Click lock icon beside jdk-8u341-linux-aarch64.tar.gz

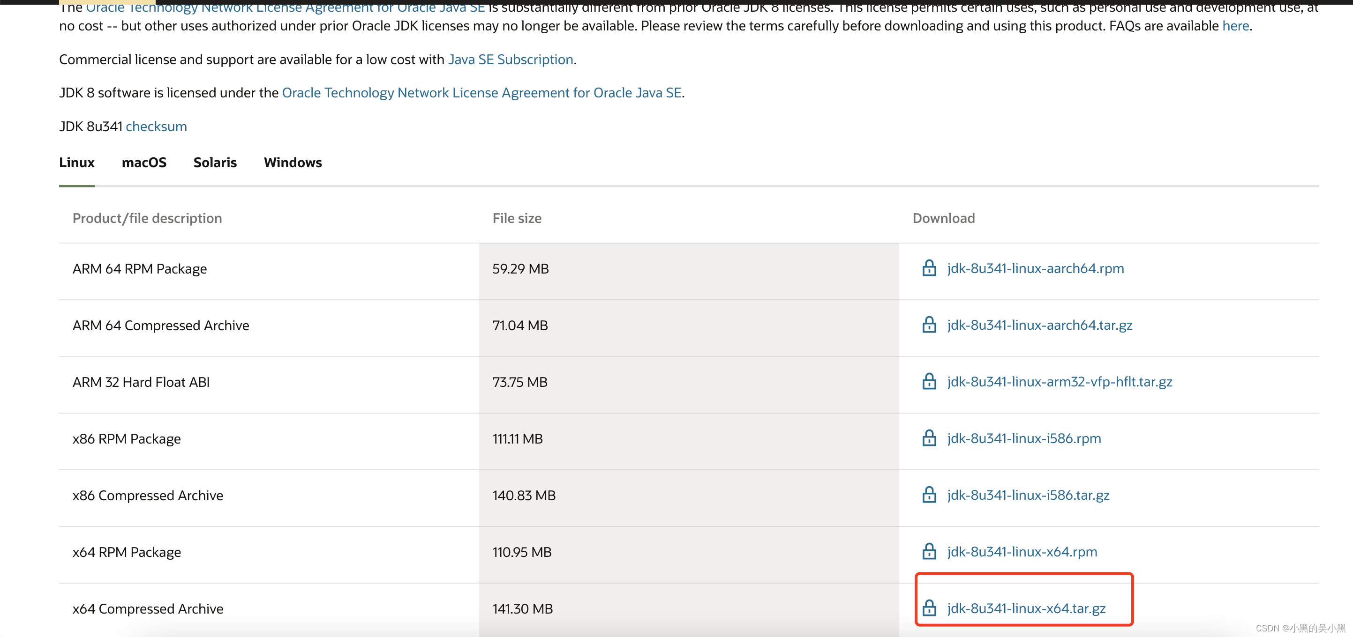click(x=929, y=325)
